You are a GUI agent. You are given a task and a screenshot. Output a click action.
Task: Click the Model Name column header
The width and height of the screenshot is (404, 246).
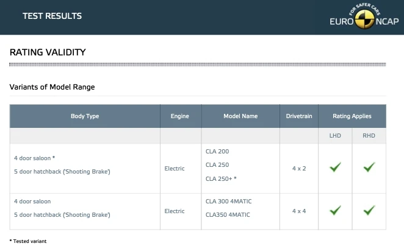(x=240, y=116)
